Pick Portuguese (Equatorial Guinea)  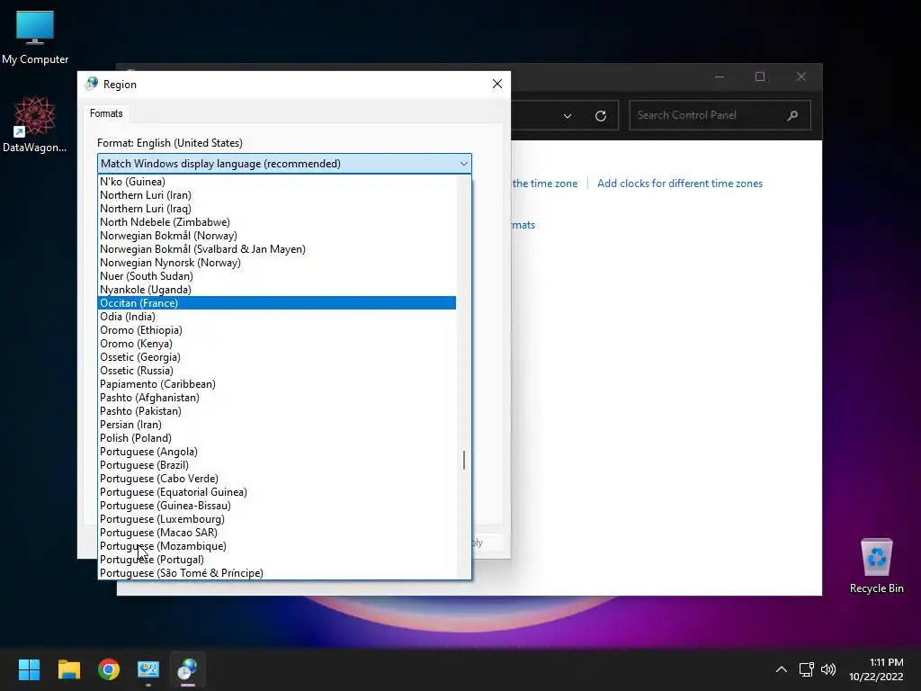(x=277, y=492)
